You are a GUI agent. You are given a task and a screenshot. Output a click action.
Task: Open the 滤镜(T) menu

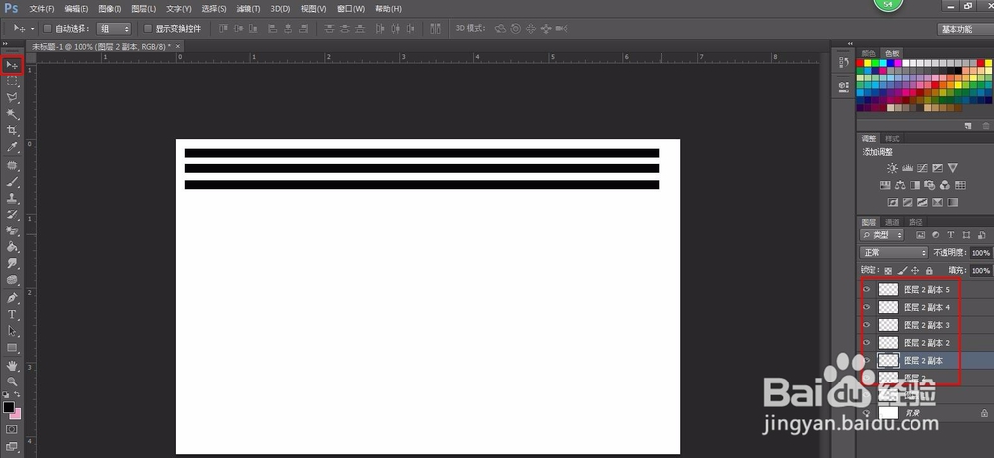pos(248,9)
